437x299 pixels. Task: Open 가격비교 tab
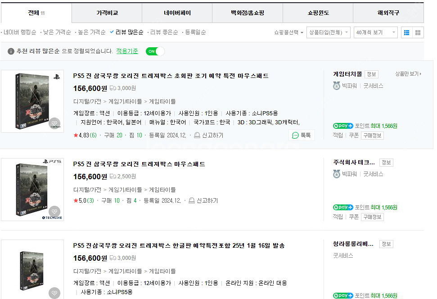click(x=107, y=13)
